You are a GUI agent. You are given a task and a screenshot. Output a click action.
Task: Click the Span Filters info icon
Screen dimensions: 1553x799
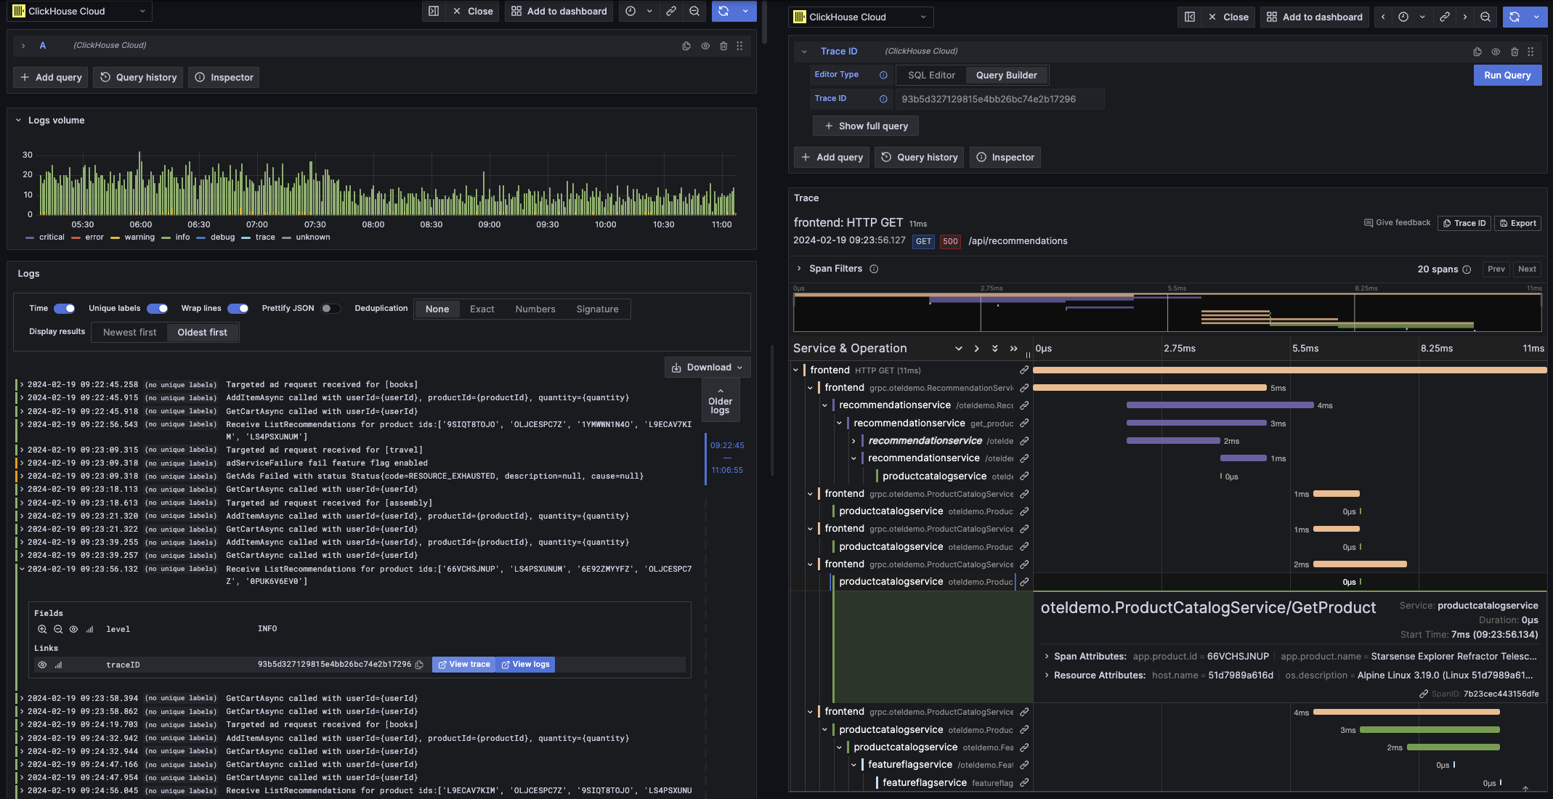coord(875,269)
